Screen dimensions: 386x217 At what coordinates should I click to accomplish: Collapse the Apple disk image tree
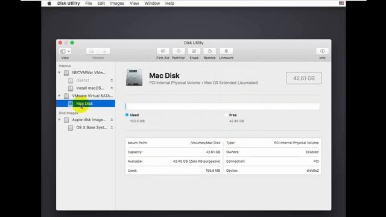pyautogui.click(x=59, y=119)
